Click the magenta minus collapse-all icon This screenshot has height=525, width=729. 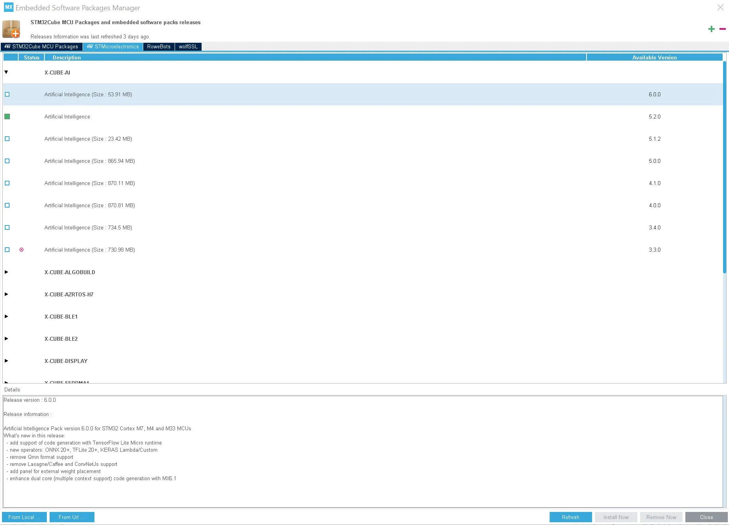pyautogui.click(x=723, y=29)
